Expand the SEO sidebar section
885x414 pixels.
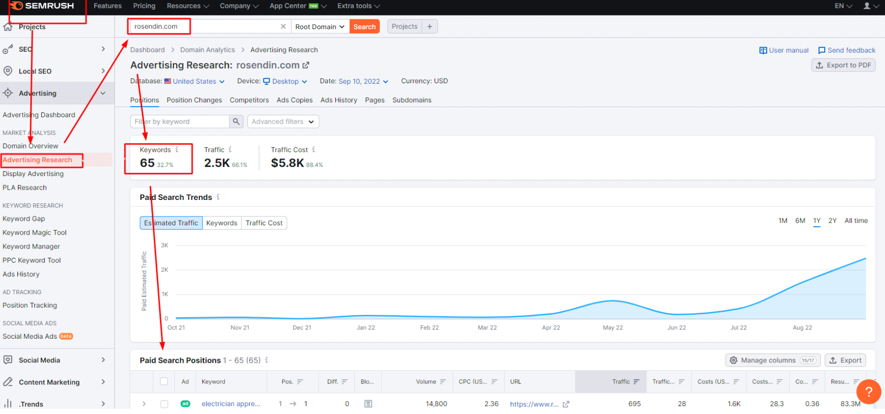click(x=103, y=49)
